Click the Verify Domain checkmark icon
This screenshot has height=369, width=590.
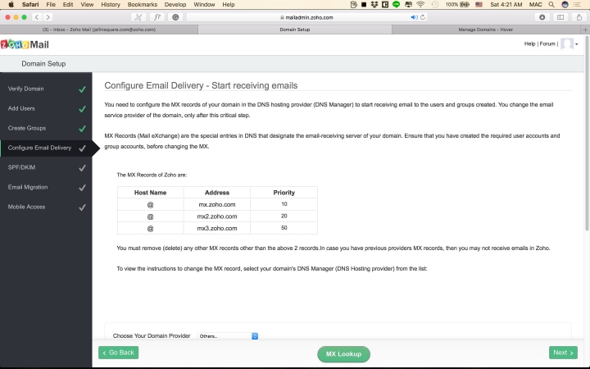(x=82, y=89)
